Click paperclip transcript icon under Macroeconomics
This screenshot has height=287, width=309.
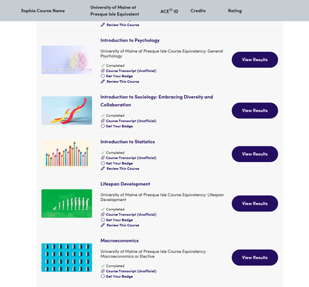tap(103, 271)
